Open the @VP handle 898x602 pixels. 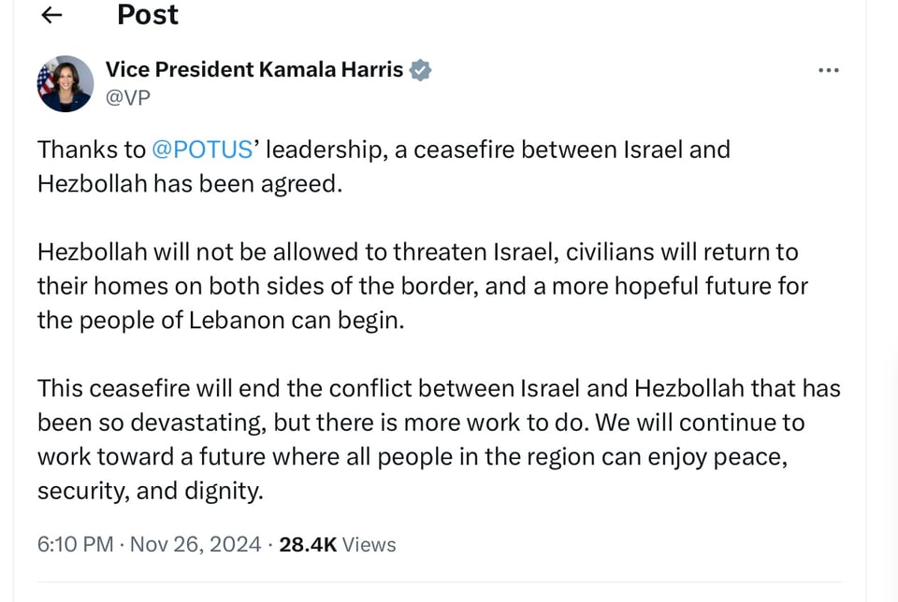pos(127,96)
